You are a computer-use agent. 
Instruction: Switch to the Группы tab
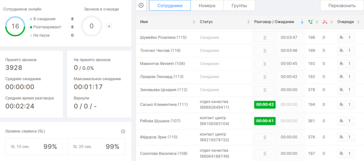[239, 6]
